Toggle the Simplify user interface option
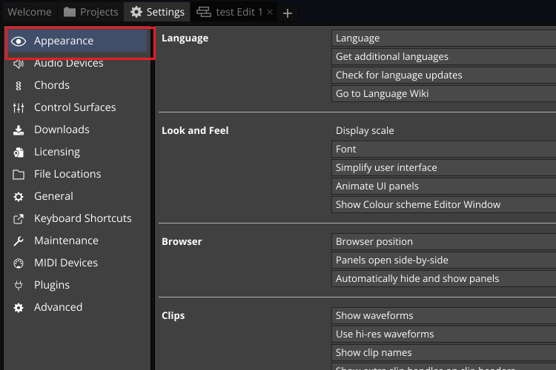This screenshot has width=556, height=370. tap(443, 168)
